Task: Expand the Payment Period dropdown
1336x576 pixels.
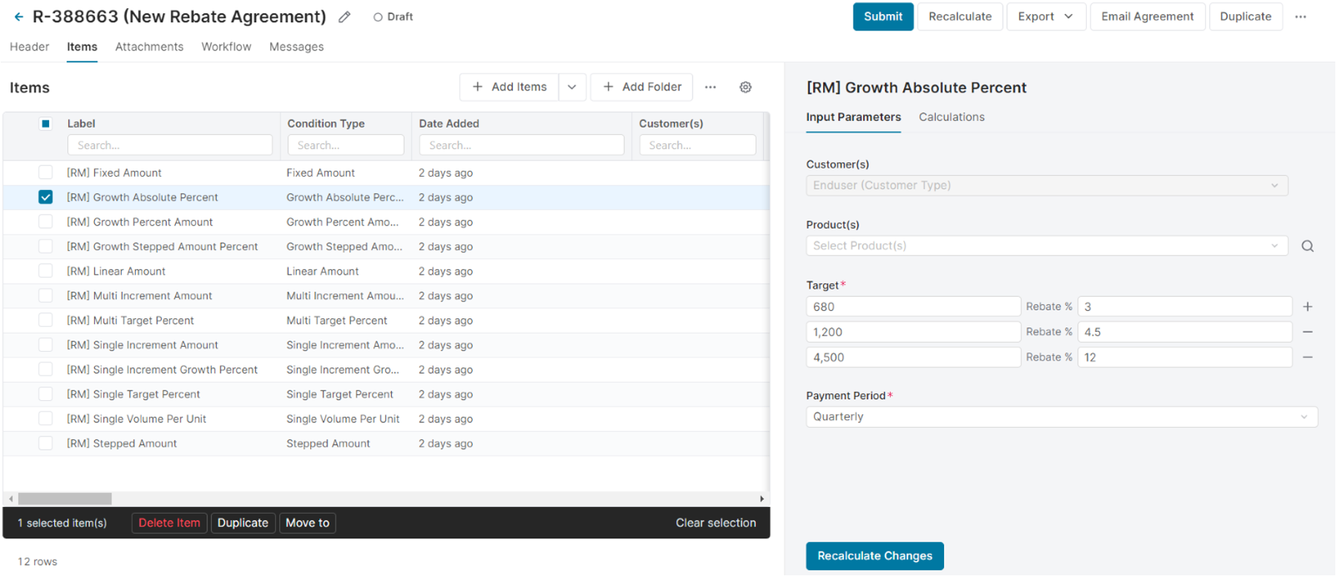Action: click(x=1061, y=417)
